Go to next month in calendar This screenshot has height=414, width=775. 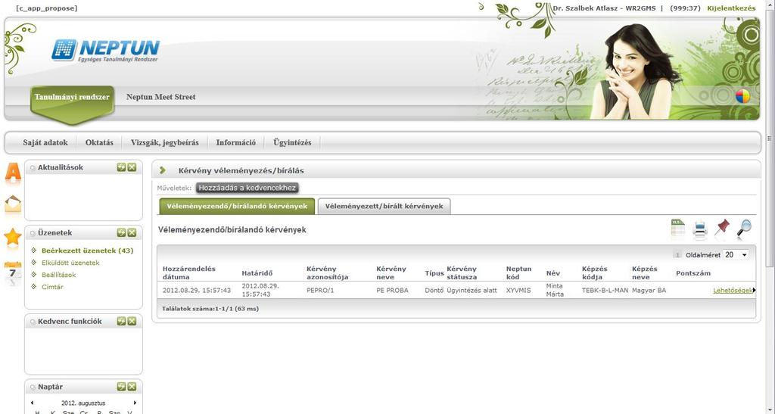(x=135, y=403)
